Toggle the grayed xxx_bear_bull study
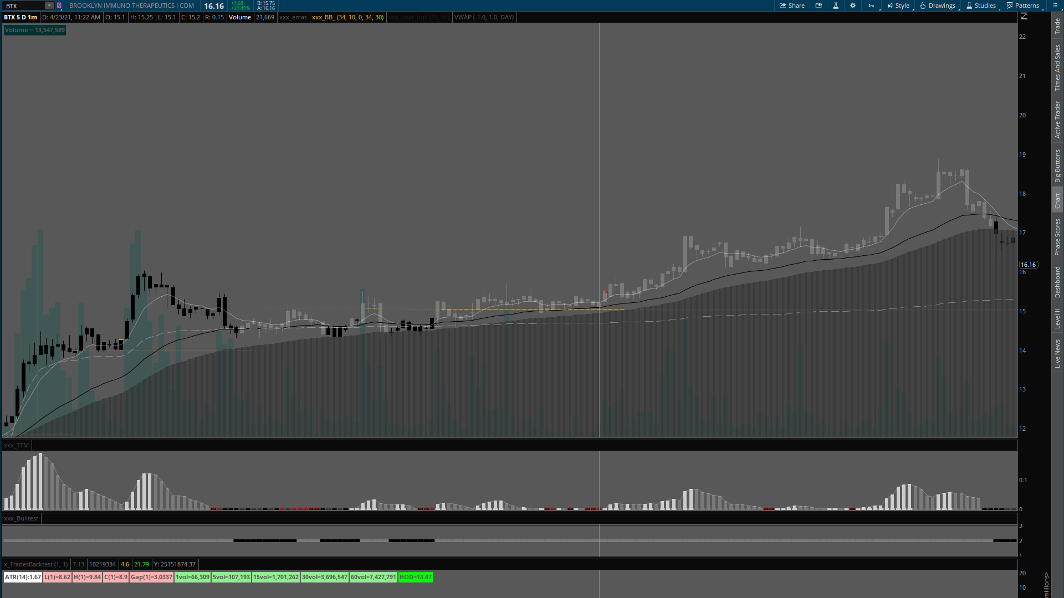1064x598 pixels. coord(418,17)
